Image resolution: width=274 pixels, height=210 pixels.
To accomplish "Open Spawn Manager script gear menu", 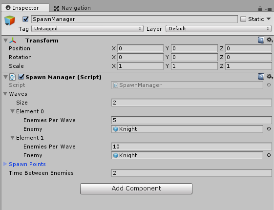I will (x=270, y=77).
